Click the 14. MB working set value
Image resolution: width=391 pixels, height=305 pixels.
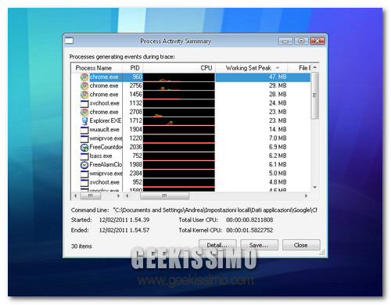pos(278,130)
